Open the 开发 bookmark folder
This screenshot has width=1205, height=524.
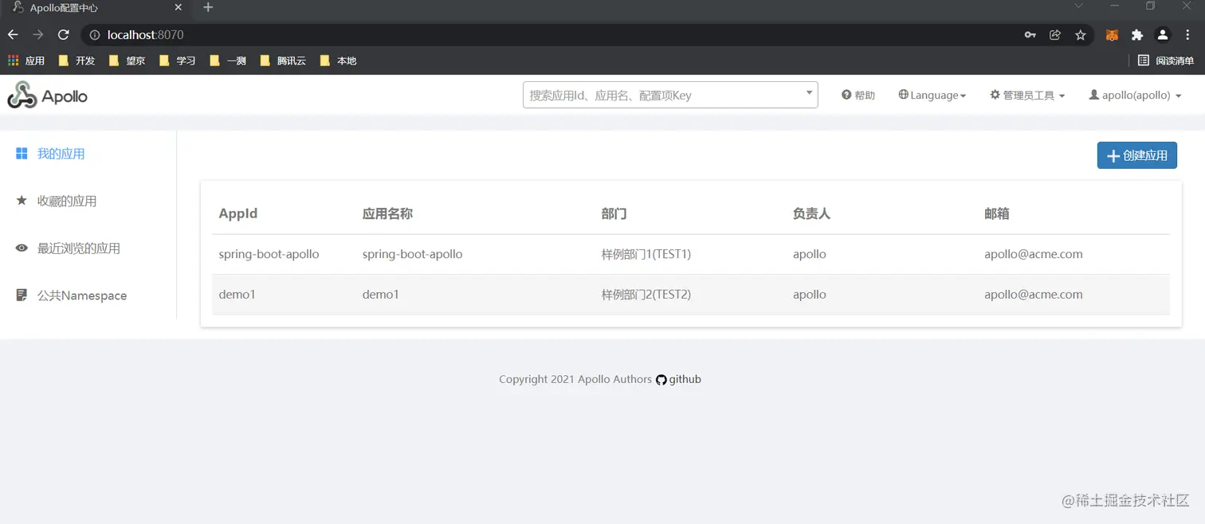click(77, 61)
